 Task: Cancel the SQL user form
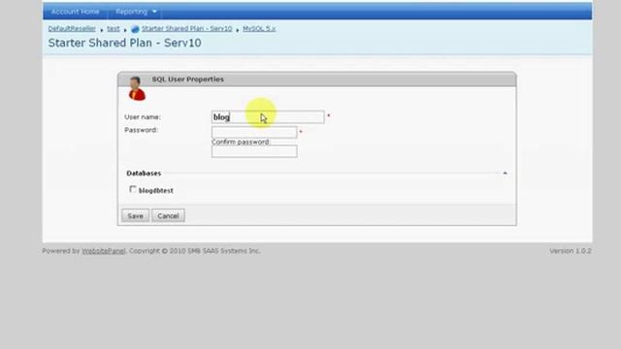point(168,215)
